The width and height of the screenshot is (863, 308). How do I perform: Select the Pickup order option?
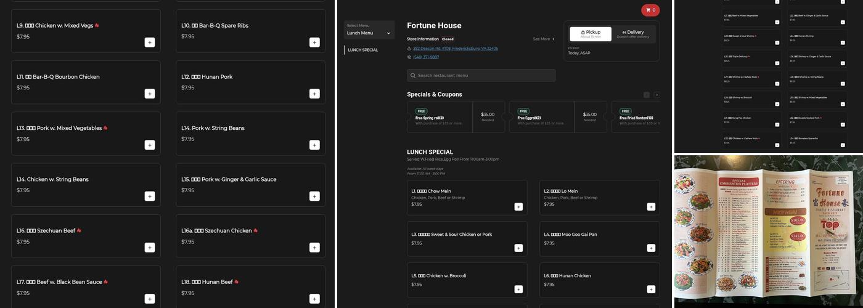(591, 34)
